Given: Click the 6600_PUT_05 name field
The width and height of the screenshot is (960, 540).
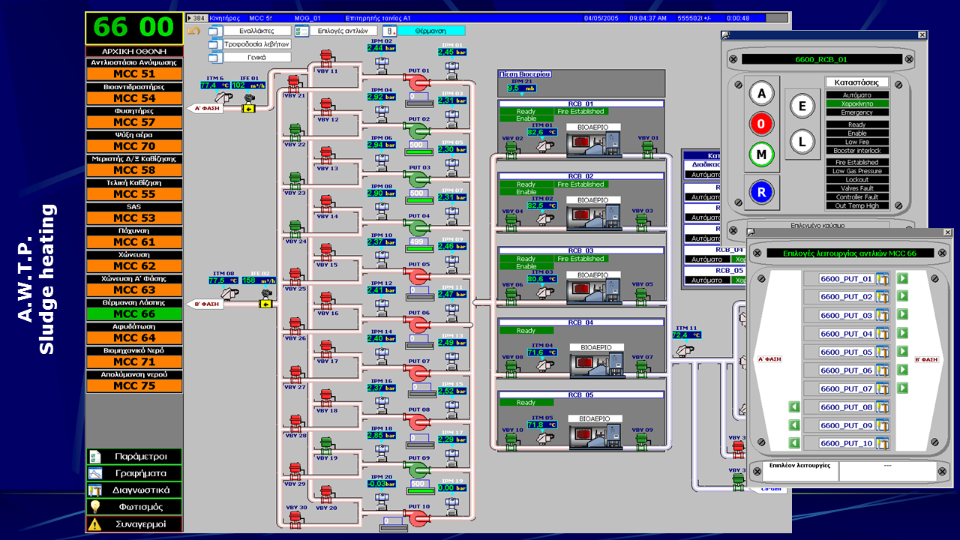Looking at the screenshot, I should click(x=846, y=352).
